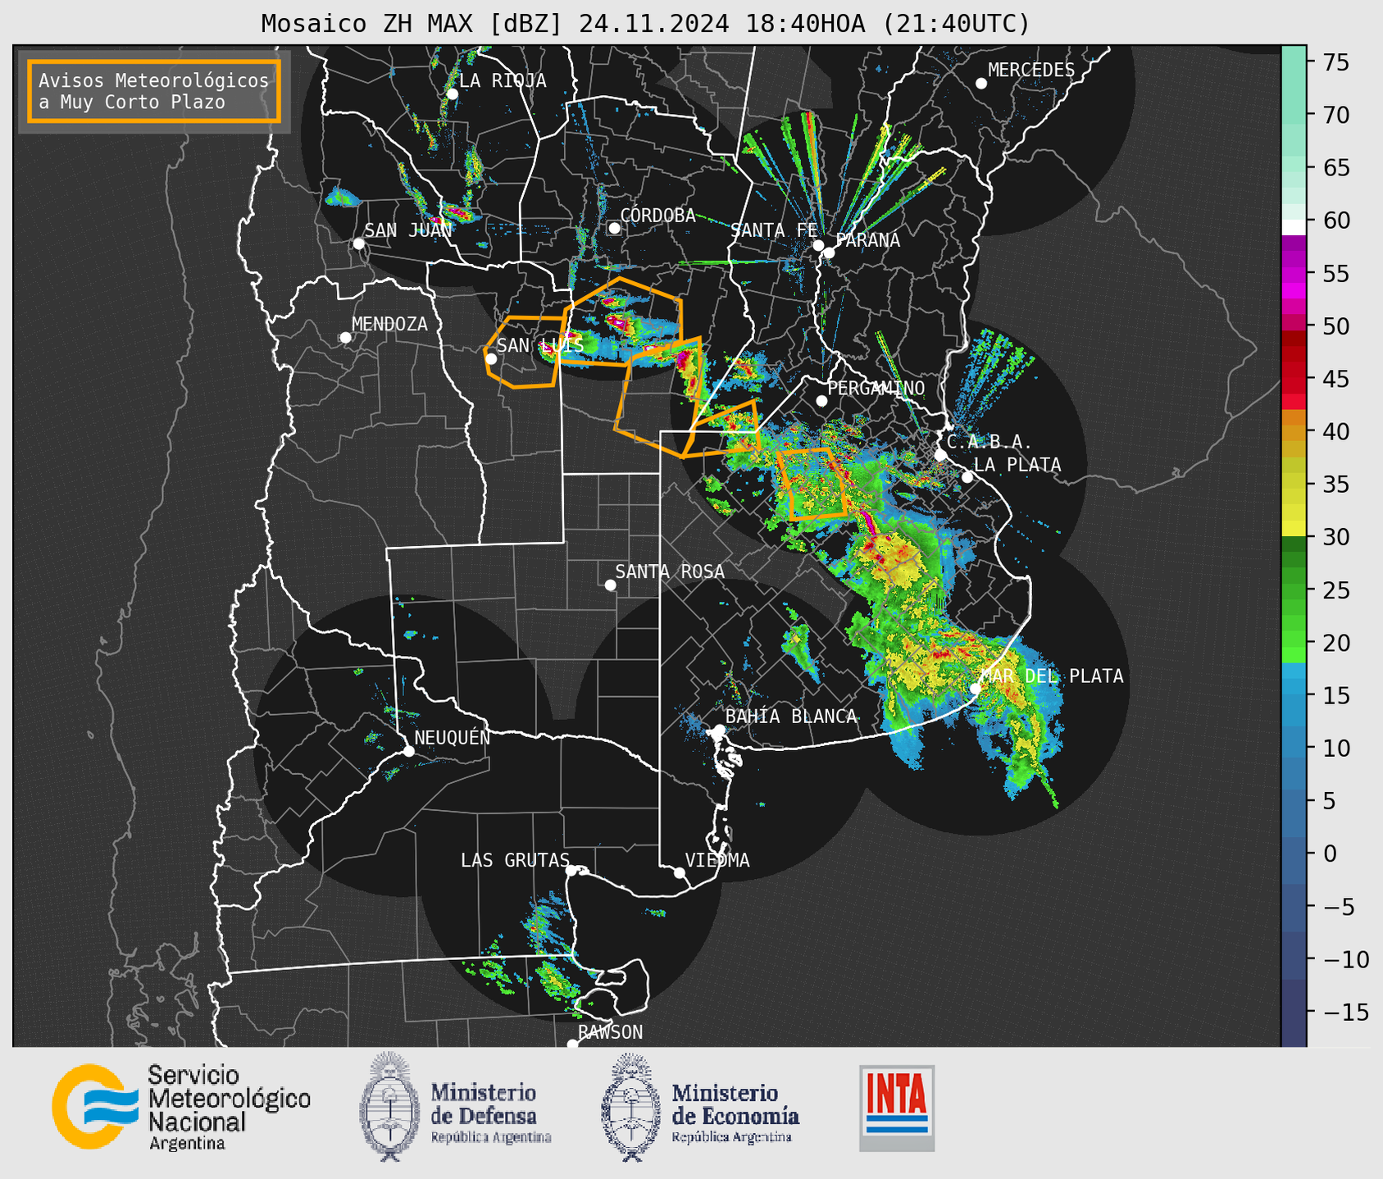Select the SANTA FE city label

coord(774,230)
